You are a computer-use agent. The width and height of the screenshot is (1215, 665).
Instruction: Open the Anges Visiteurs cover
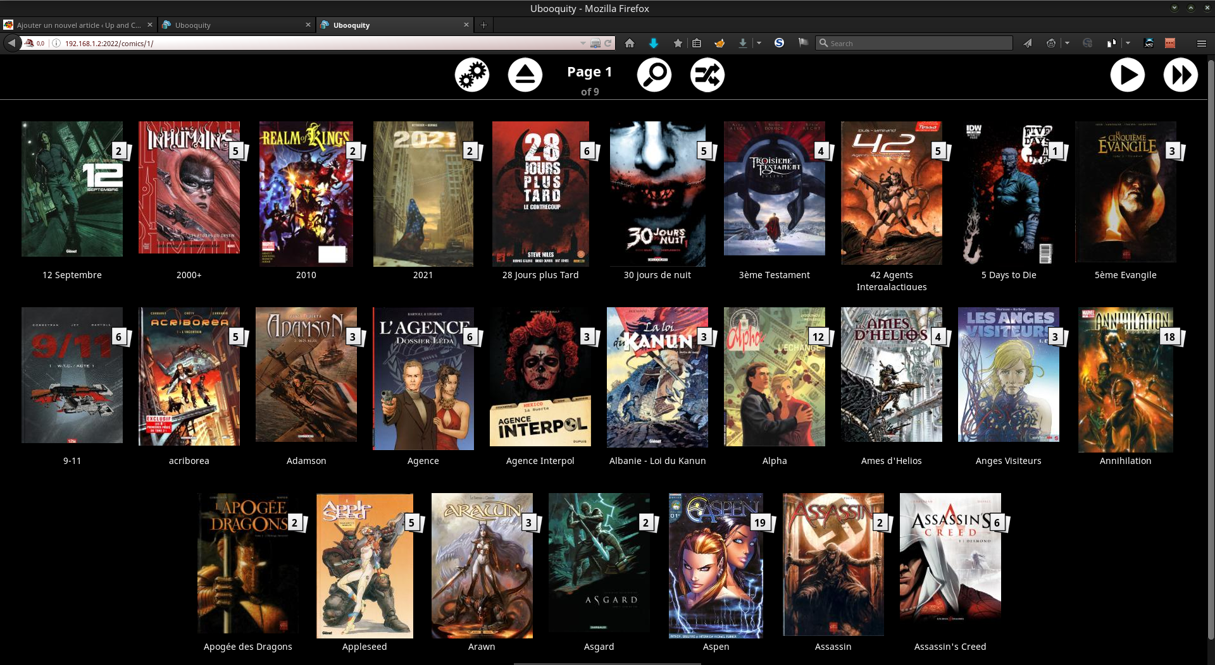[1009, 374]
